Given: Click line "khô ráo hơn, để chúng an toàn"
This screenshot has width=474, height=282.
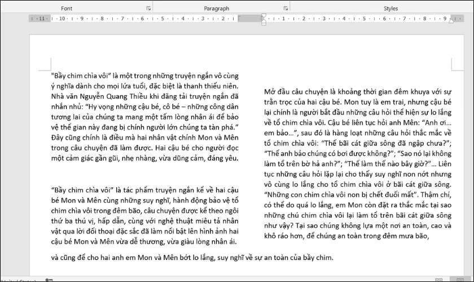Looking at the screenshot, I should pos(346,236).
